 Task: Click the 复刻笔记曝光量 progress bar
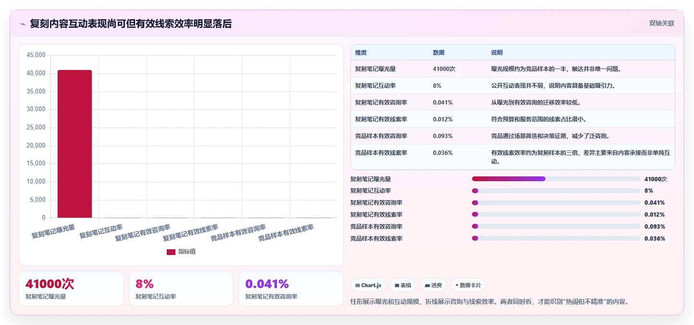(x=556, y=179)
